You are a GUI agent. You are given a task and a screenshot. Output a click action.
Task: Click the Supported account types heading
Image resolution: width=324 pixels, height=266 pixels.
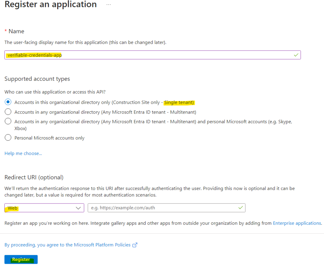click(37, 79)
